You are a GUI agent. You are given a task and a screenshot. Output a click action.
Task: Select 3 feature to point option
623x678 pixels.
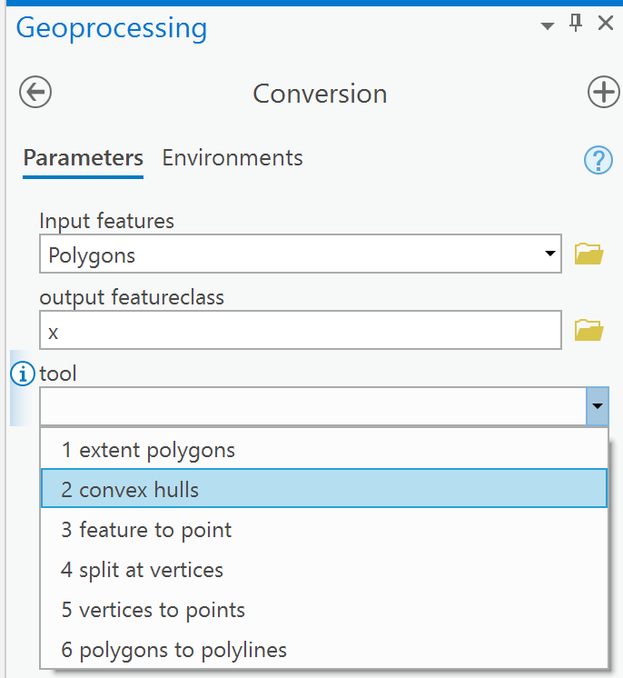click(324, 530)
